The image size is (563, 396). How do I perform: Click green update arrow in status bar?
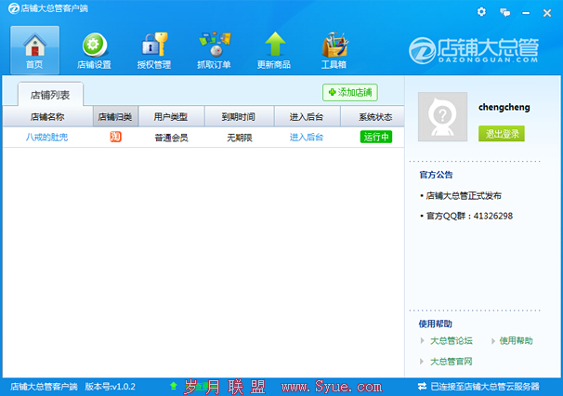(174, 386)
